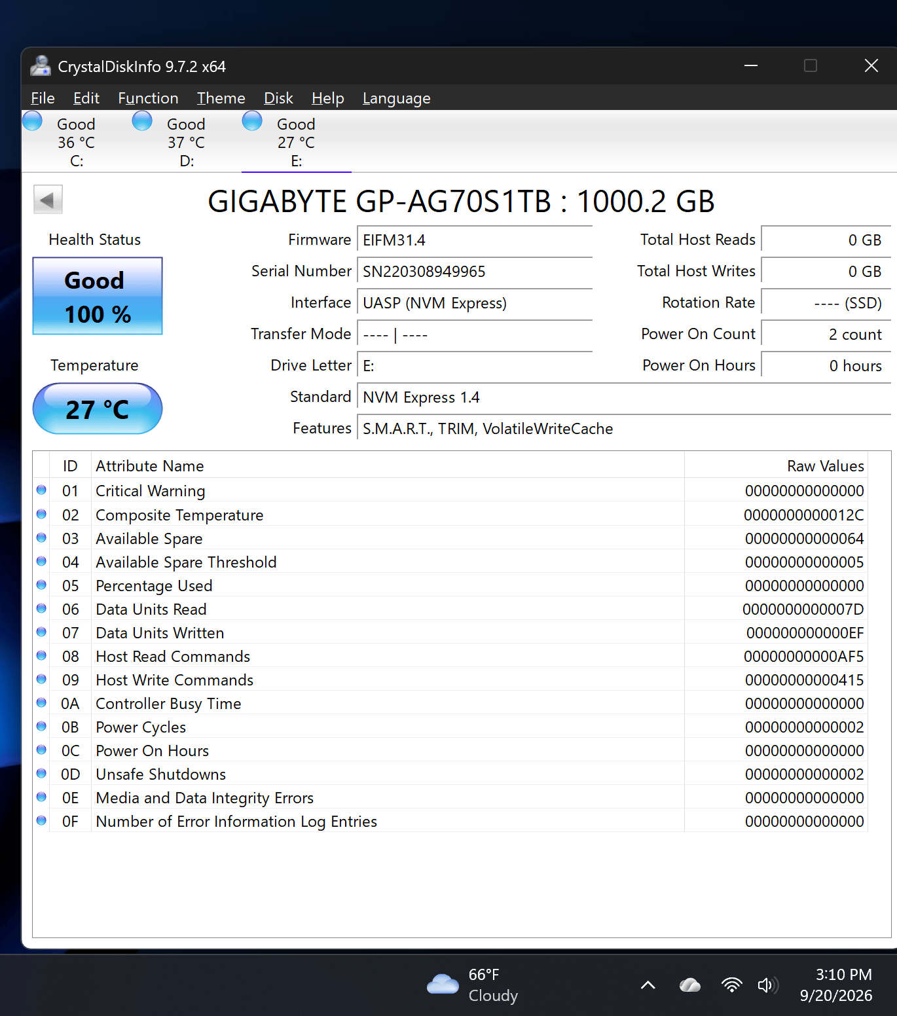Open the Theme menu
Image resolution: width=897 pixels, height=1016 pixels.
pos(221,98)
